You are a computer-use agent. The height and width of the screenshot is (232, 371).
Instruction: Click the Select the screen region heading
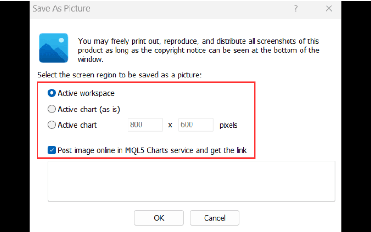120,75
